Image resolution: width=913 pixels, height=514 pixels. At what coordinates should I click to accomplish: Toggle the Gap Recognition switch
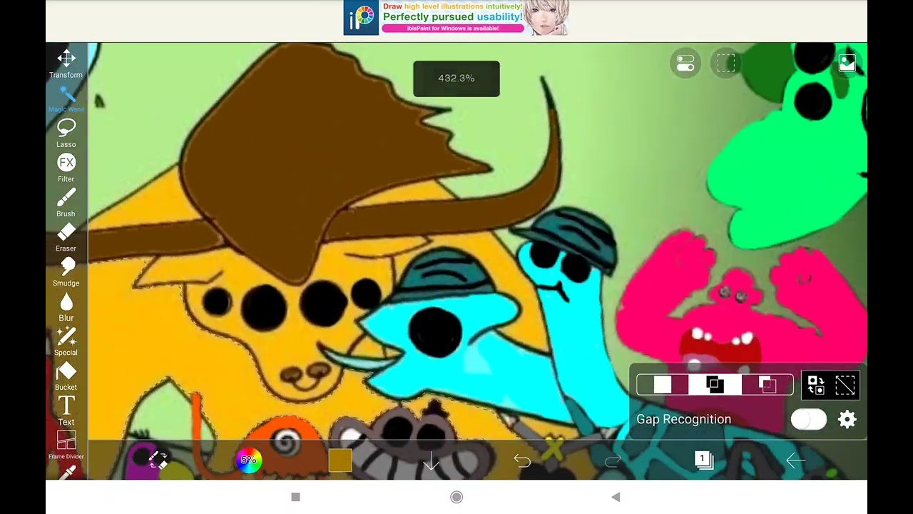point(809,420)
